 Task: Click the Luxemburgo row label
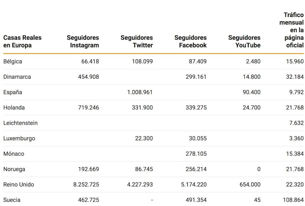[x=19, y=139]
